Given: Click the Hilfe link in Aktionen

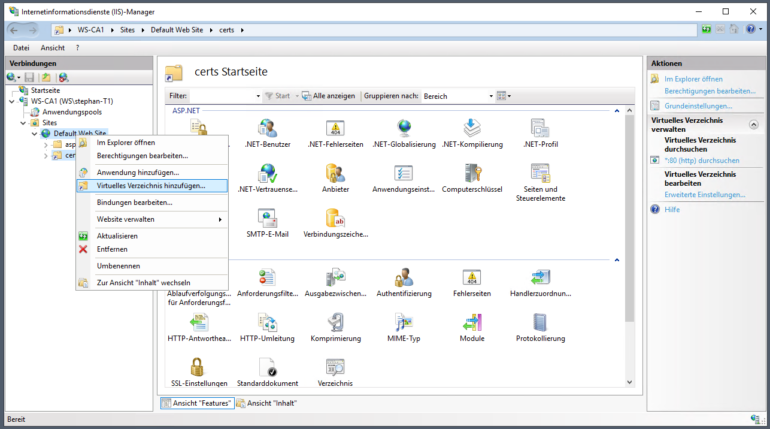Looking at the screenshot, I should point(672,210).
